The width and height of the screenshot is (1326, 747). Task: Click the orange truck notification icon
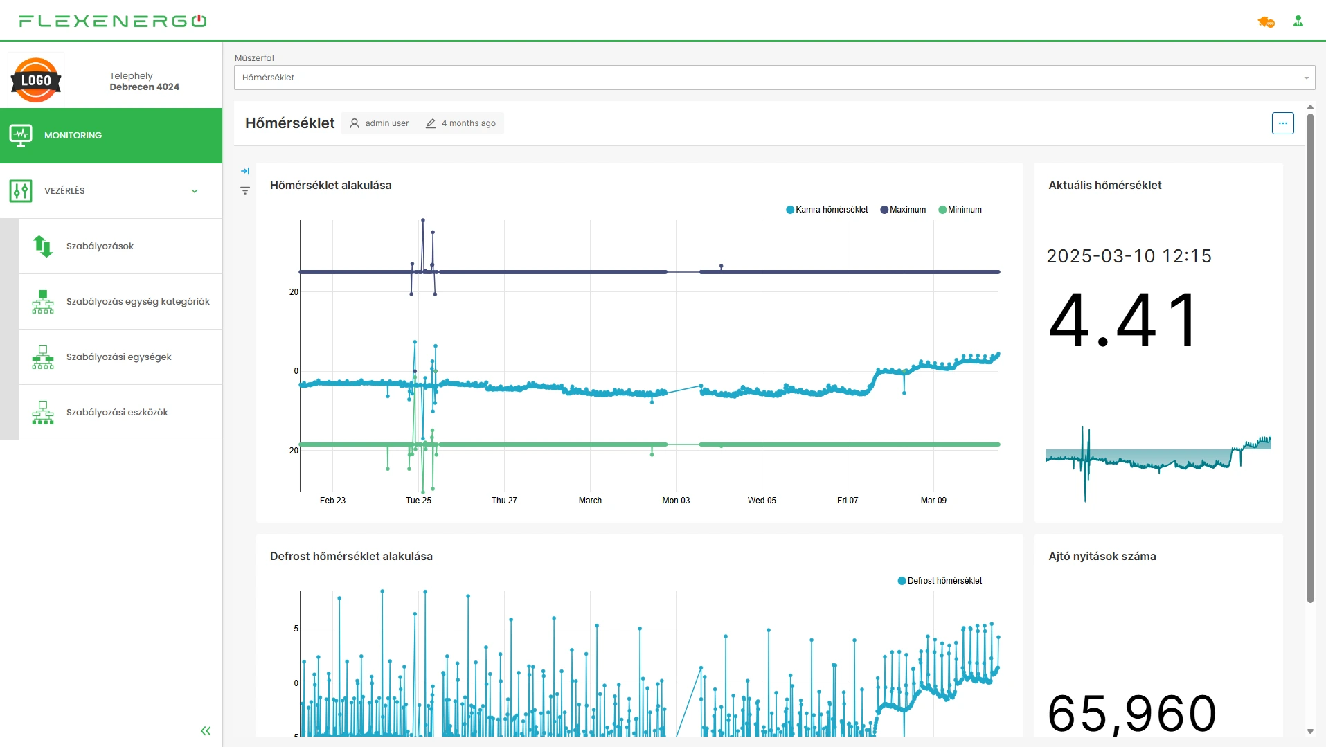tap(1266, 22)
